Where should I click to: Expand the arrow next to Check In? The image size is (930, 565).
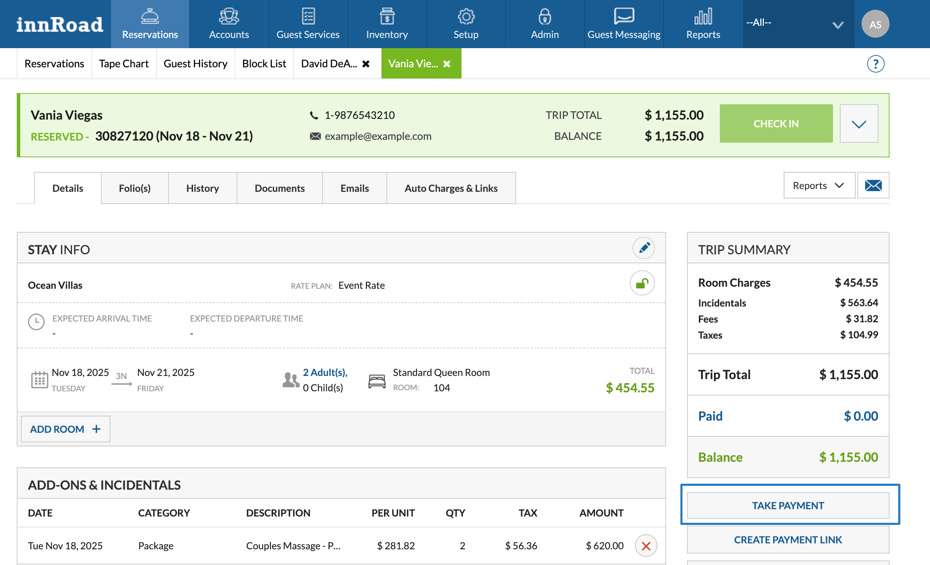[859, 124]
